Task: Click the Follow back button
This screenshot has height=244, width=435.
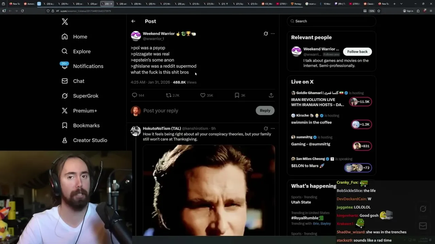Action: tap(358, 52)
